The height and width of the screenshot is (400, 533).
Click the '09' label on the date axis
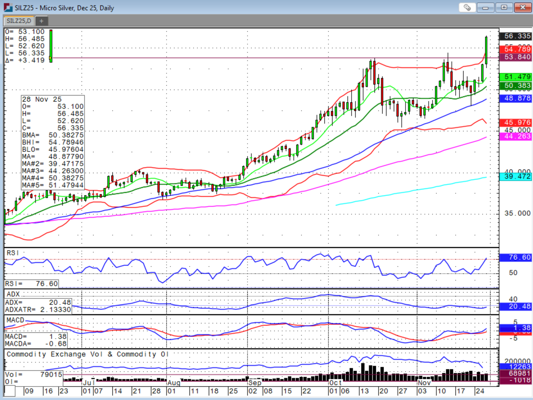pyautogui.click(x=29, y=391)
